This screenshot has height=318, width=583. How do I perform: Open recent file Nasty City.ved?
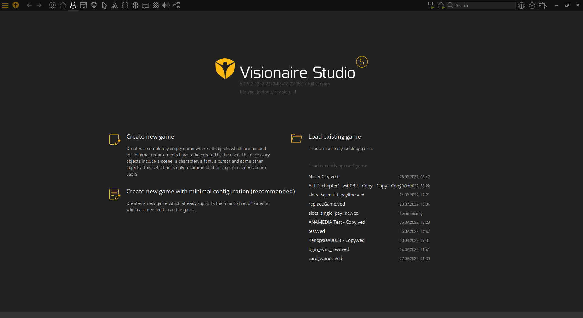tap(323, 177)
